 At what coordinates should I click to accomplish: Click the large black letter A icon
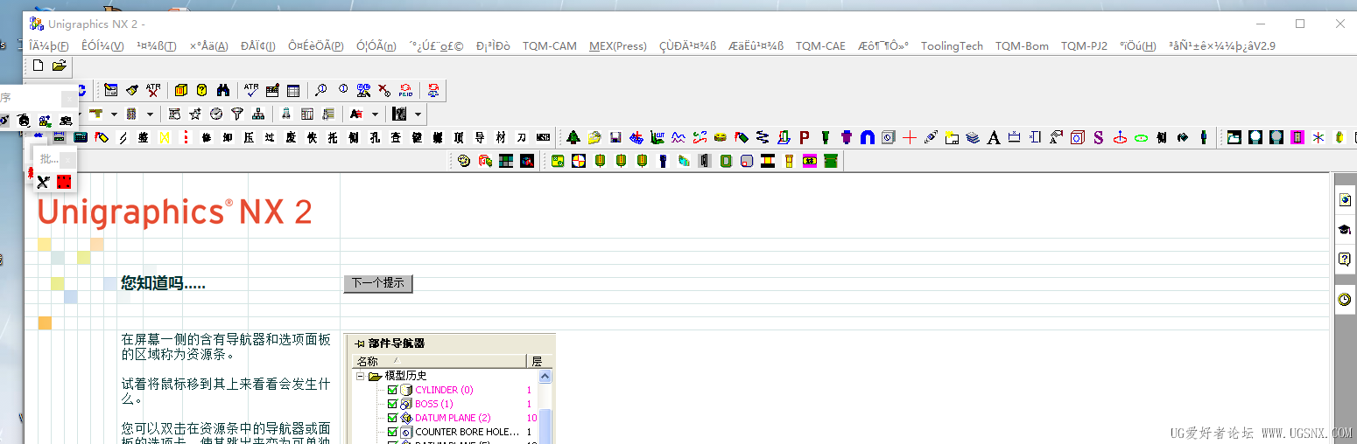pos(994,137)
